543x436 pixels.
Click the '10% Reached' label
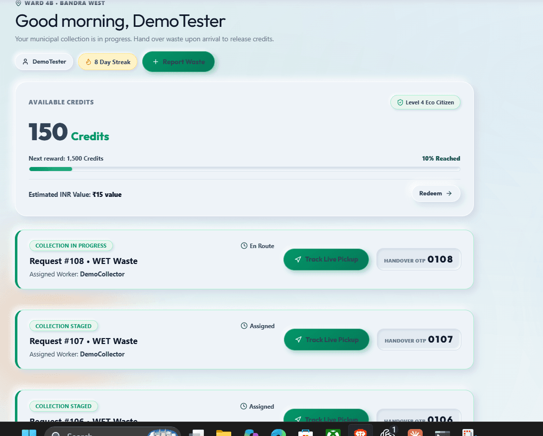[x=441, y=159]
